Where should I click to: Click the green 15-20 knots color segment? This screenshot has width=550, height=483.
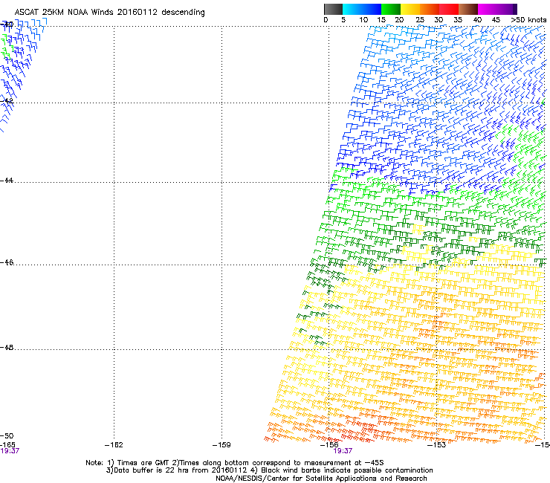point(391,9)
